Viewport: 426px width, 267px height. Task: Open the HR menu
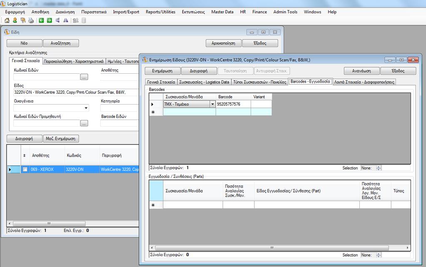(x=243, y=12)
